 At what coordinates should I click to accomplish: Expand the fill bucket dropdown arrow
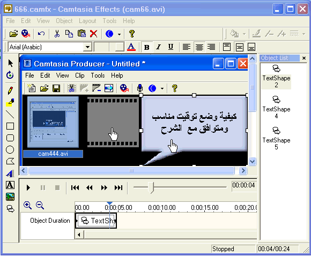[x=244, y=34]
